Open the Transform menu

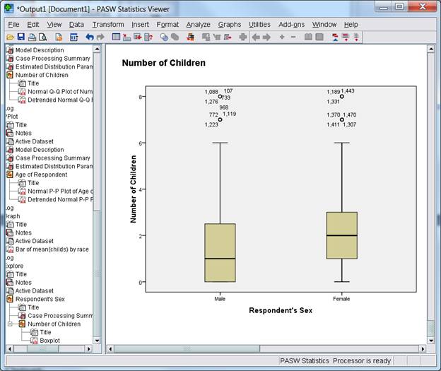108,25
